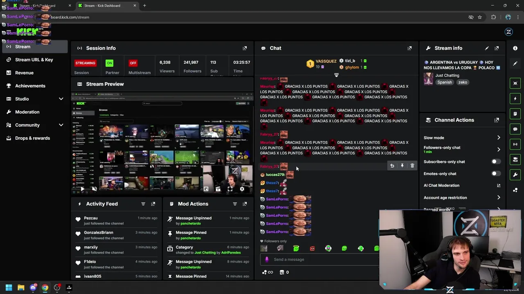The width and height of the screenshot is (524, 294).
Task: Open the shop icon below chat input
Action: [x=282, y=272]
